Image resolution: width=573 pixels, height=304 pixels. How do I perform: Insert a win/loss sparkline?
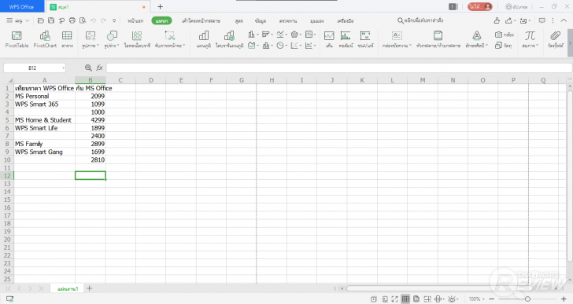[365, 39]
